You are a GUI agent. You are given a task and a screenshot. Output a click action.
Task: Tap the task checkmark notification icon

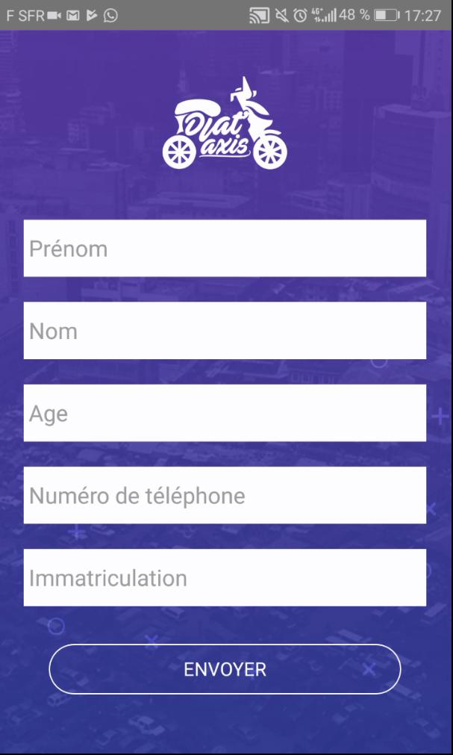[93, 16]
